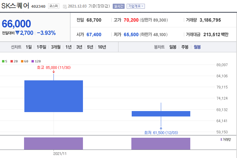The height and width of the screenshot is (158, 237).
Task: Click the December purple volume bar
Action: pyautogui.click(x=161, y=144)
